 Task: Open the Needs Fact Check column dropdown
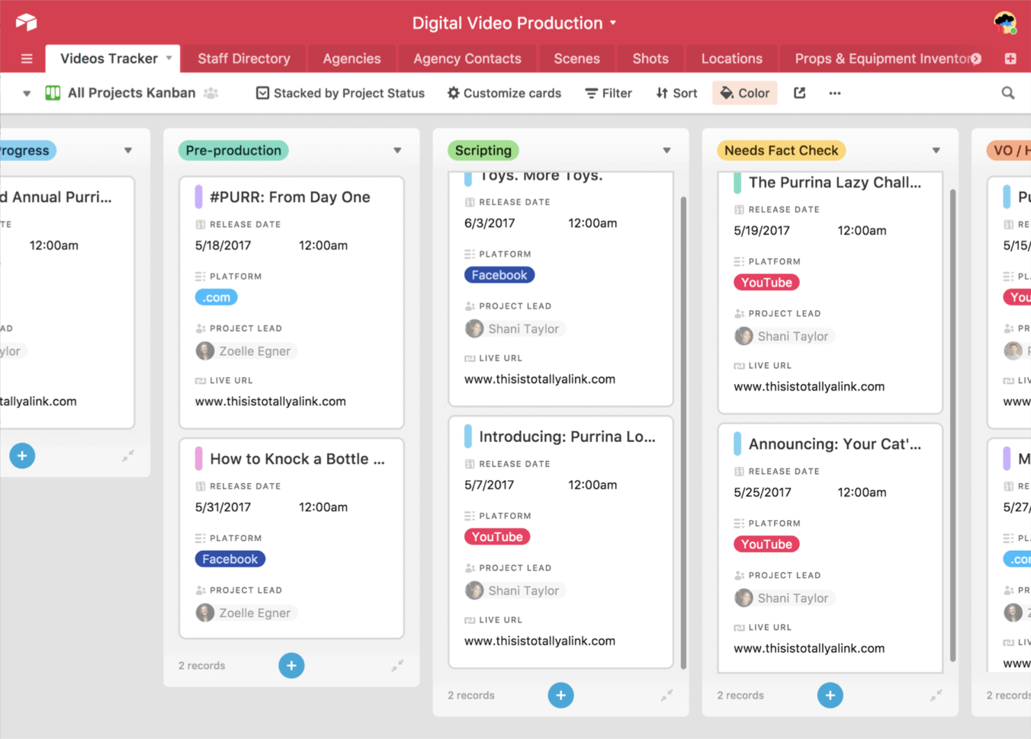936,150
